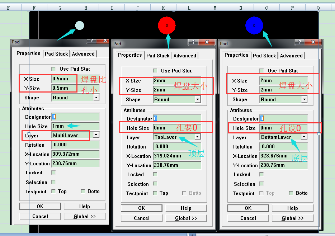Check Testpoint Bottom in the right dialog
Image resolution: width=335 pixels, height=236 pixels.
point(291,193)
